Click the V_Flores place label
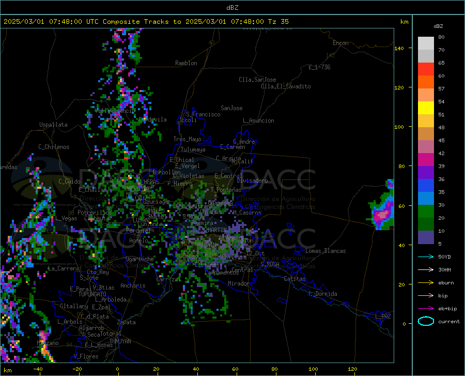Screen dimensions: 465x376 click(86, 356)
